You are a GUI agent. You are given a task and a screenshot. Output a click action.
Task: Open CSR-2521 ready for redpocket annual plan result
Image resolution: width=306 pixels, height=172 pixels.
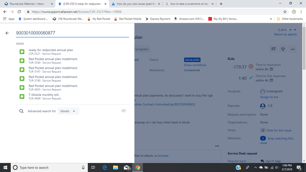pos(72,52)
